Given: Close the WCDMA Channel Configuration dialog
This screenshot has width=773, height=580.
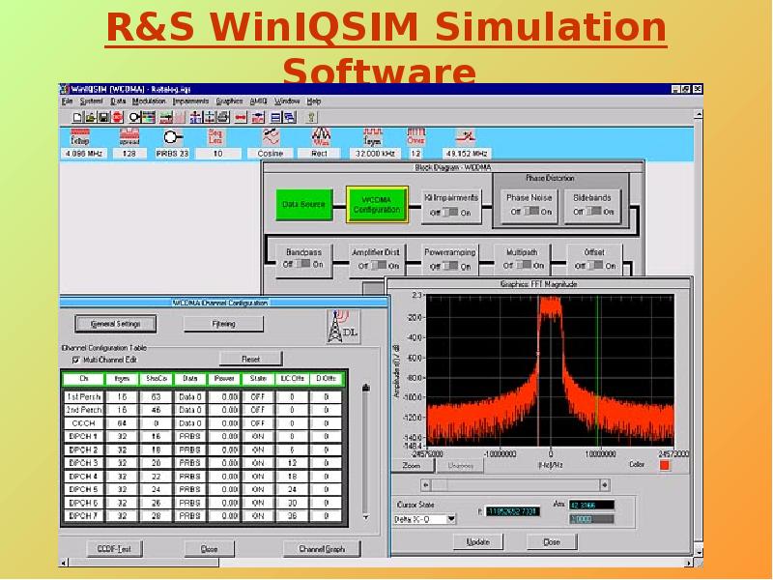Looking at the screenshot, I should point(209,548).
